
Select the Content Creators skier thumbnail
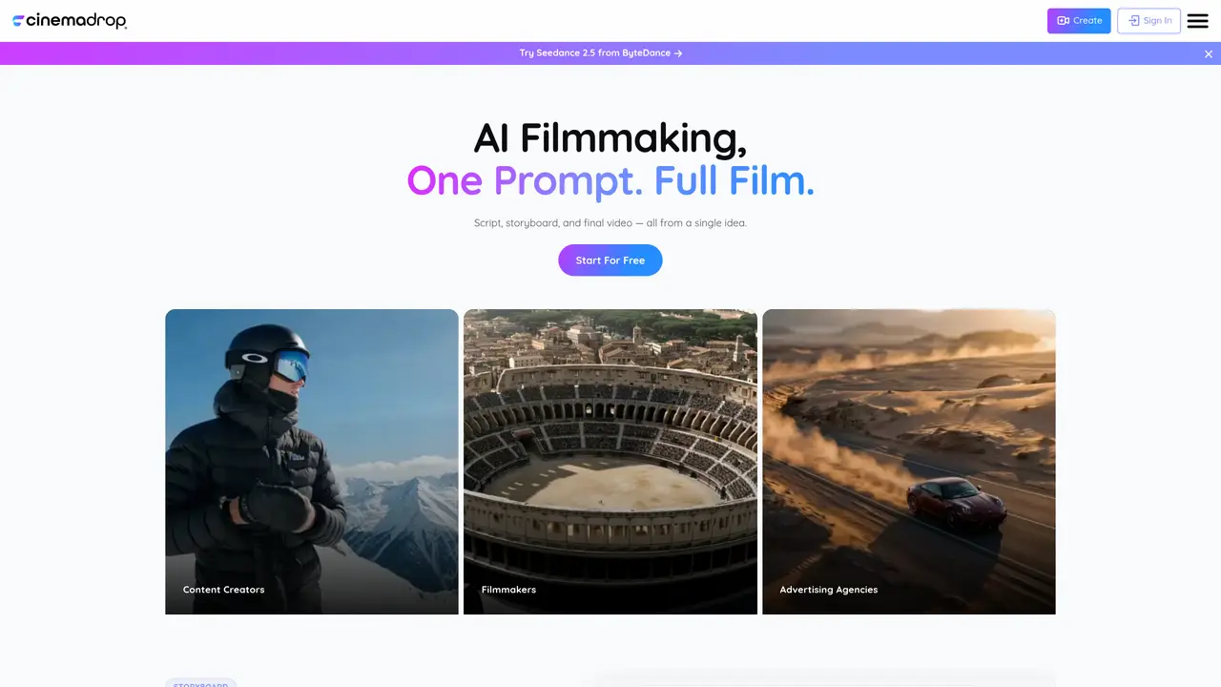pyautogui.click(x=312, y=462)
